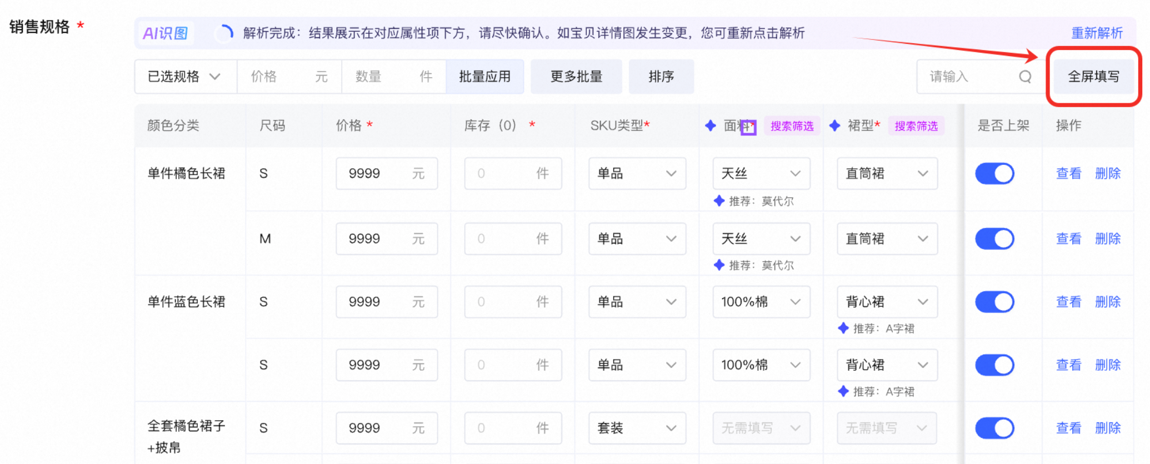1150x464 pixels.
Task: Click the 单件蓝色长裙 color cell
Action: [186, 302]
